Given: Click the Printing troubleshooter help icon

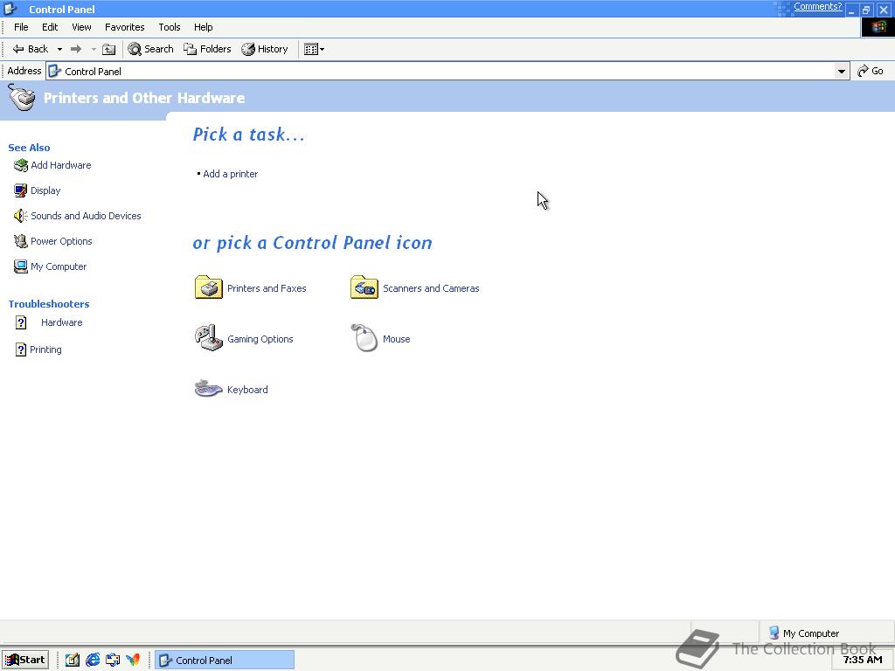Looking at the screenshot, I should pyautogui.click(x=21, y=349).
